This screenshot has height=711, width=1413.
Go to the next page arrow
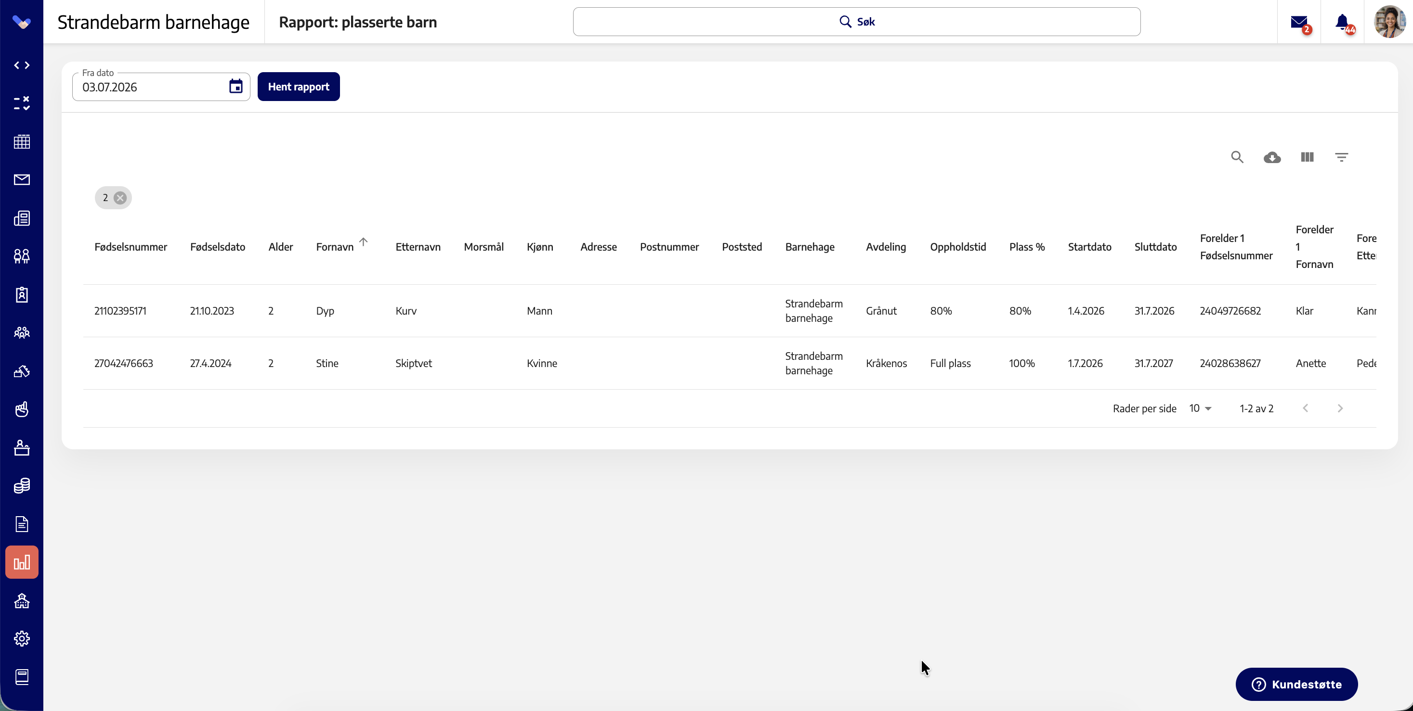[x=1340, y=408]
